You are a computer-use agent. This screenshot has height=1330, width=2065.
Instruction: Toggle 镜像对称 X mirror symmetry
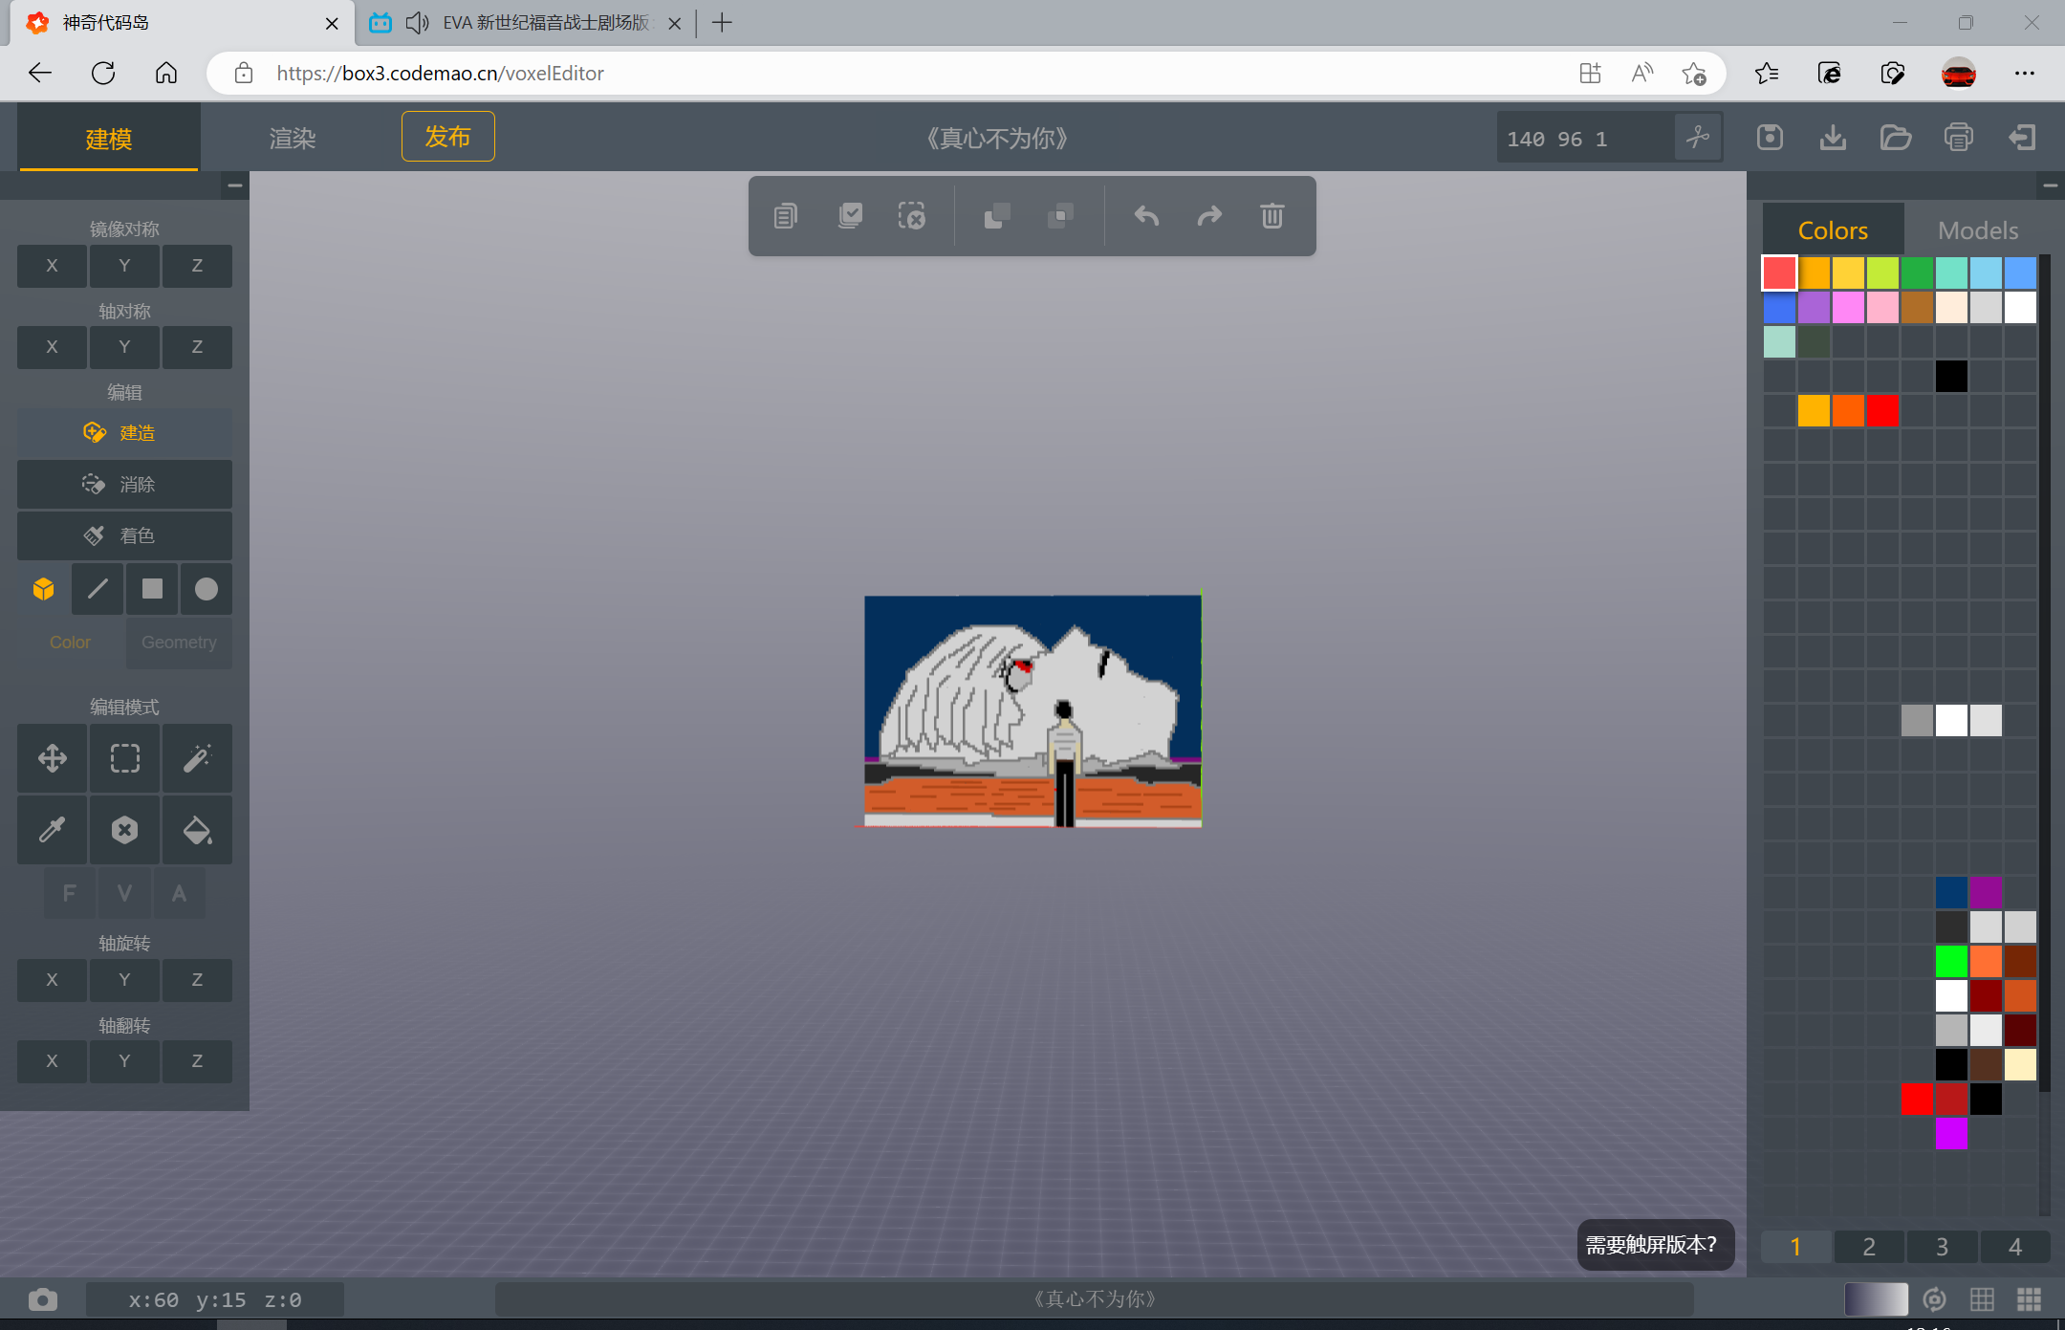tap(53, 266)
